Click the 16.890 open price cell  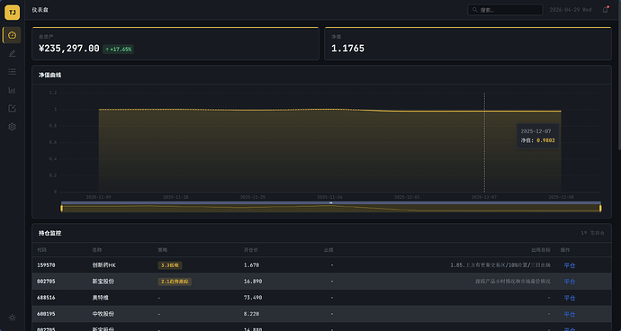(x=253, y=282)
